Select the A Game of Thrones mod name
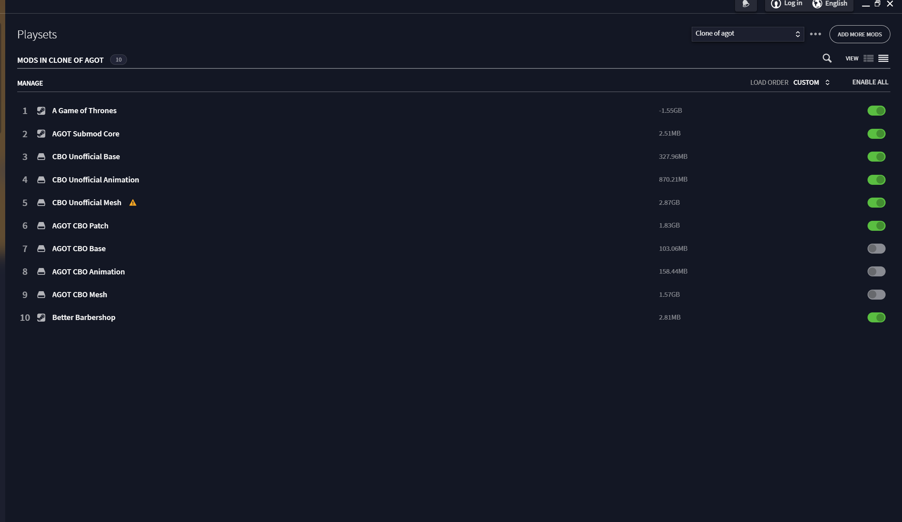The image size is (902, 522). pos(84,111)
